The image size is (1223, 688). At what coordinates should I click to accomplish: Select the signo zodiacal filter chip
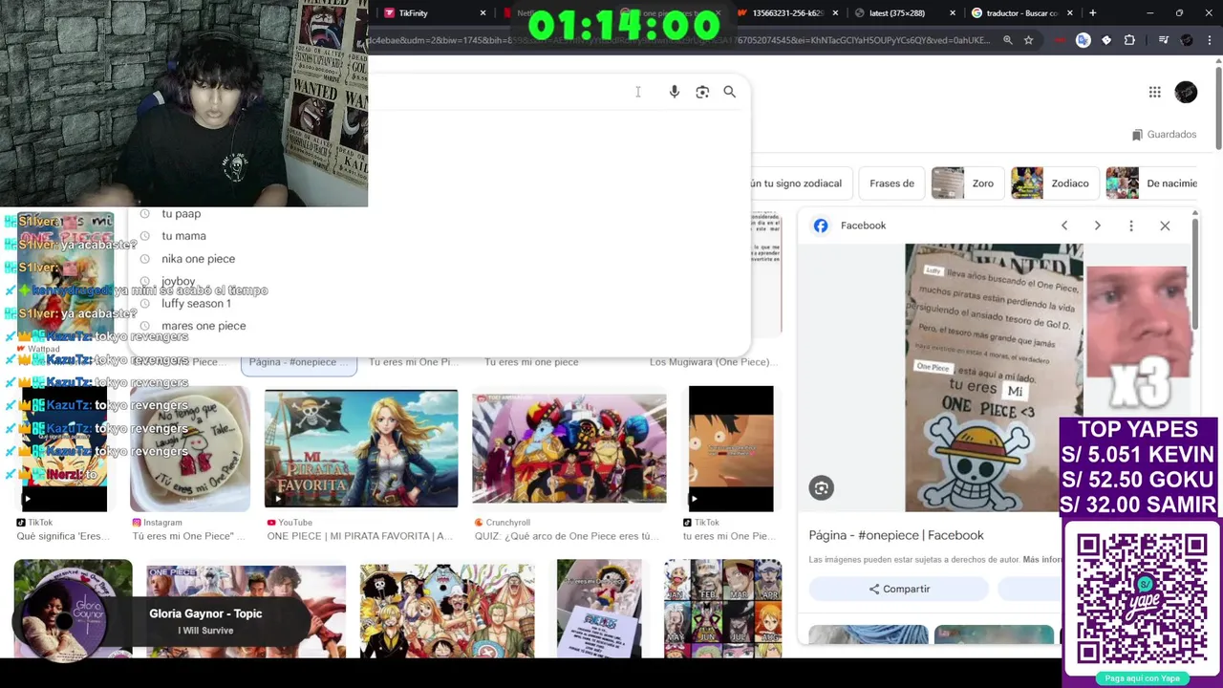point(801,183)
